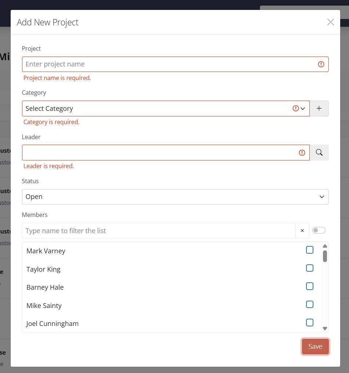349x373 pixels.
Task: Toggle the switch beside members filter
Action: 319,230
